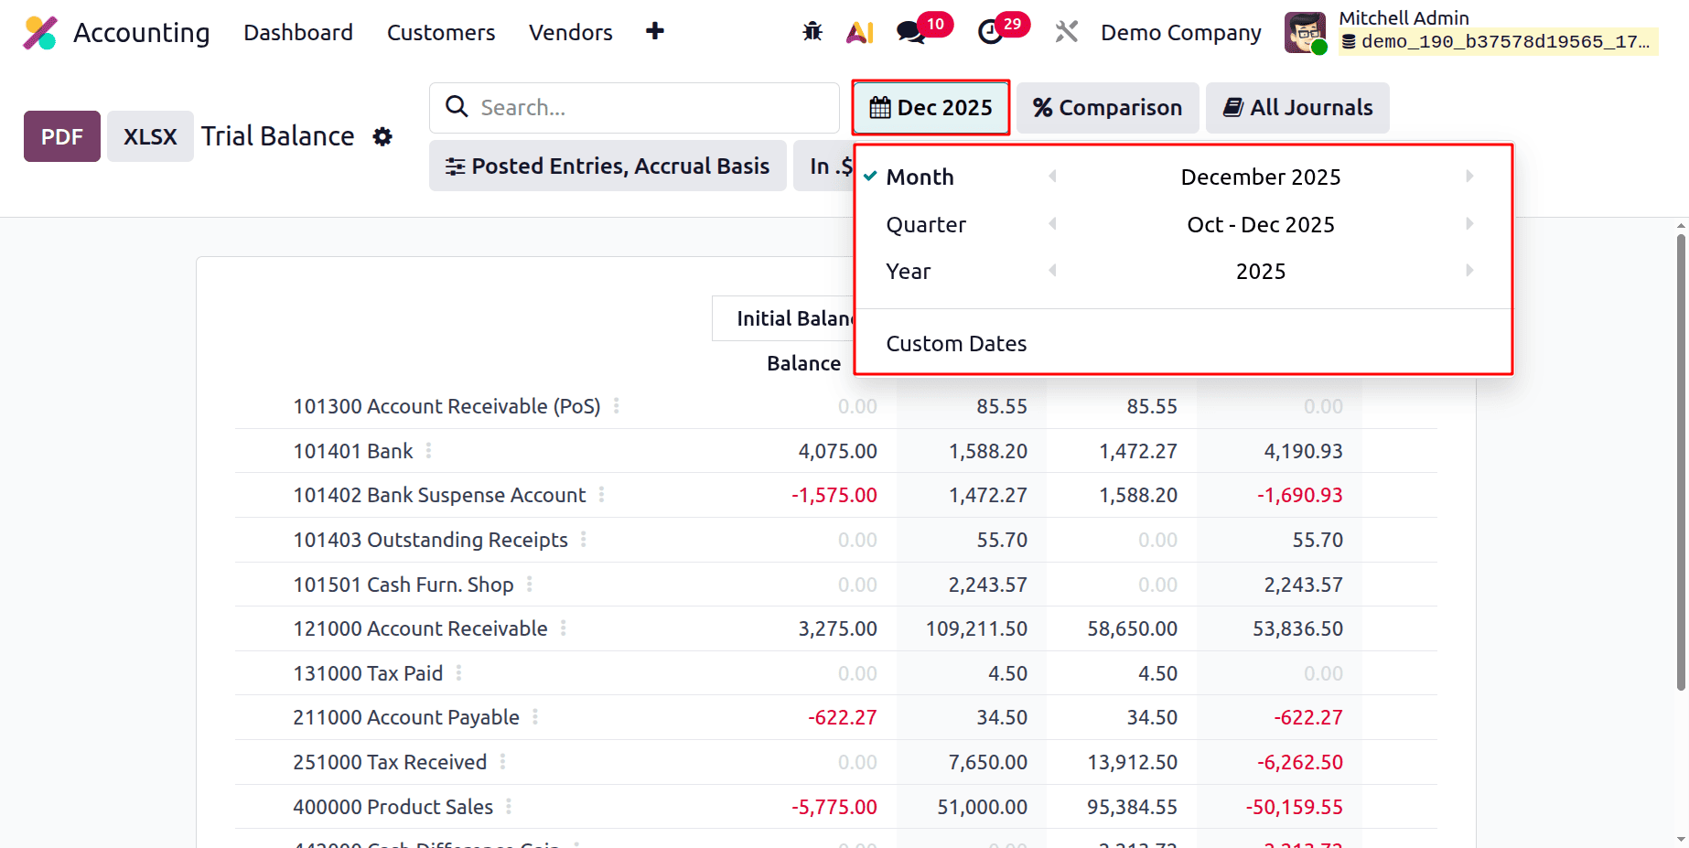The width and height of the screenshot is (1689, 848).
Task: Export report with the XLSX button
Action: coord(150,136)
